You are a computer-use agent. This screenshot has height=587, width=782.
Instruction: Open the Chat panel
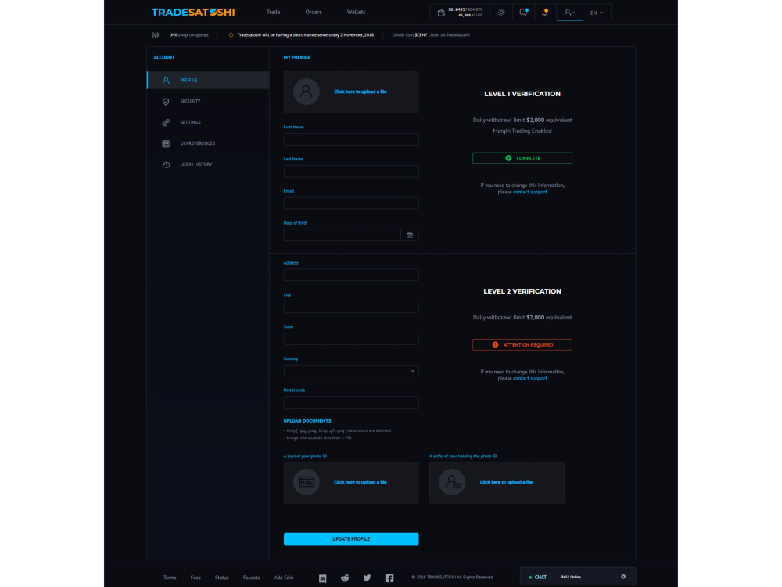pyautogui.click(x=538, y=578)
